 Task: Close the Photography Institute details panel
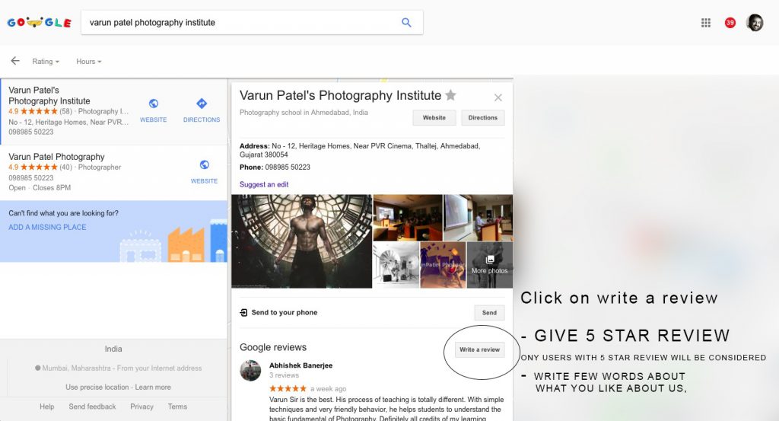498,97
